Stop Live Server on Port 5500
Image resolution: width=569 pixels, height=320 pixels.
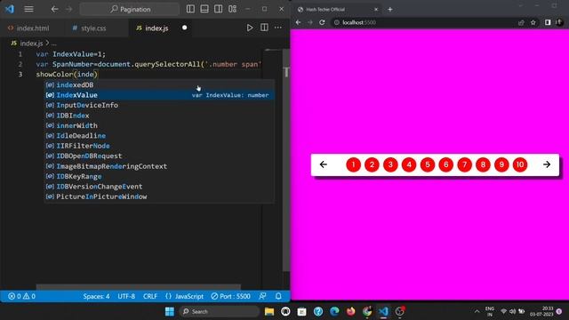tap(231, 296)
